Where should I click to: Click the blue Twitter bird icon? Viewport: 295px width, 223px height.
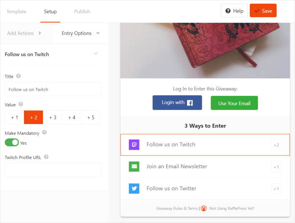[134, 188]
